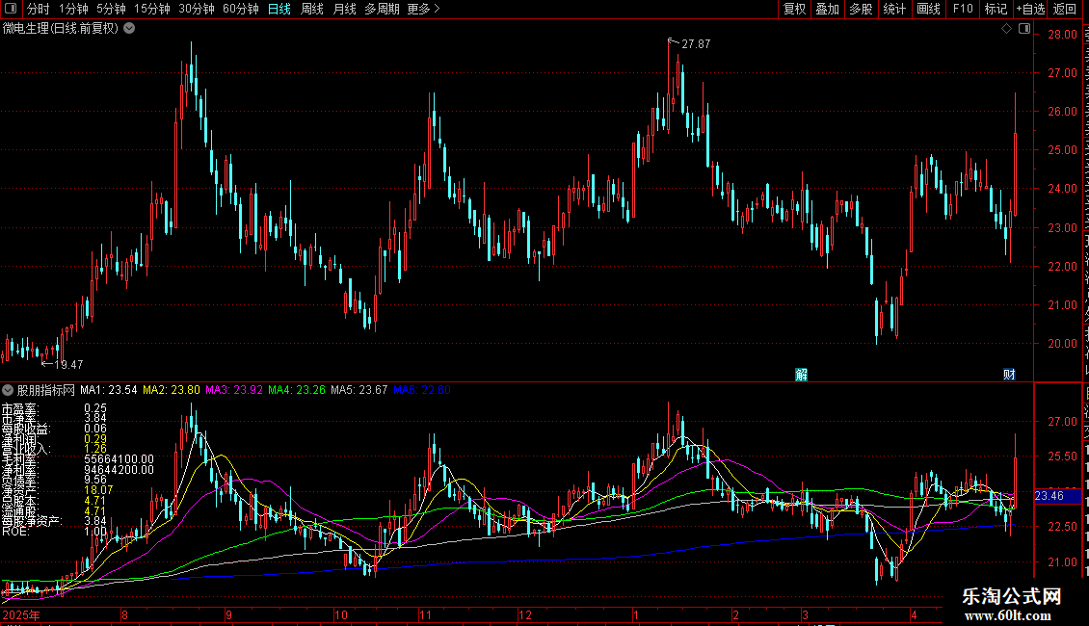Viewport: 1089px width, 626px height.
Task: Expand the 微电生理 chart title dropdown
Action: [129, 29]
